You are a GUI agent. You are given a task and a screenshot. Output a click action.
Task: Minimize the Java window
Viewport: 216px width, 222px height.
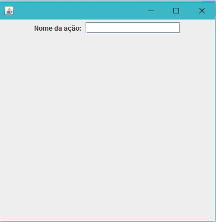click(151, 11)
